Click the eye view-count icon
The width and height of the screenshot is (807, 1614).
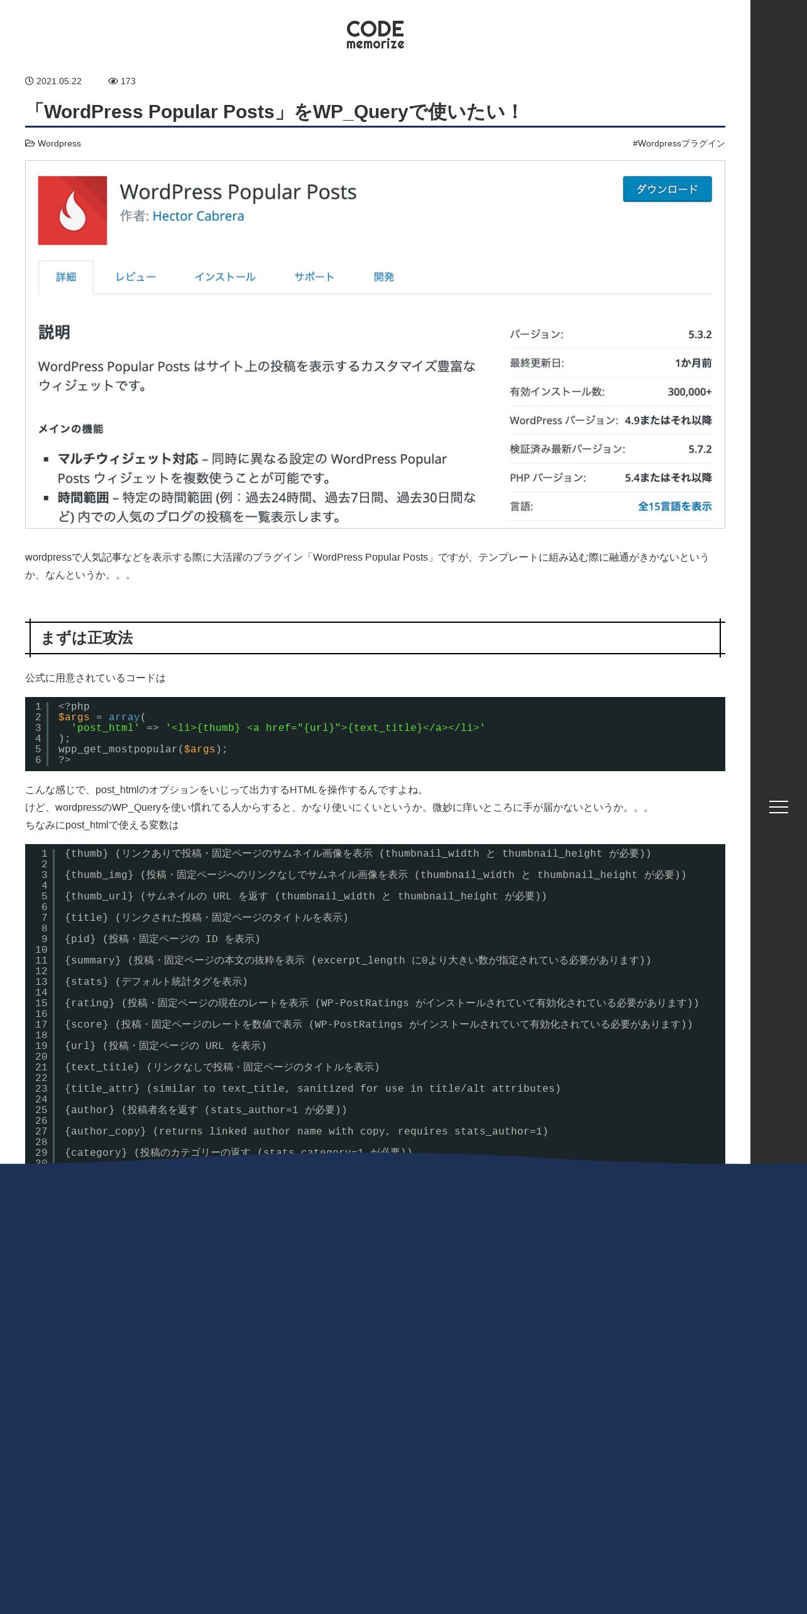(113, 81)
